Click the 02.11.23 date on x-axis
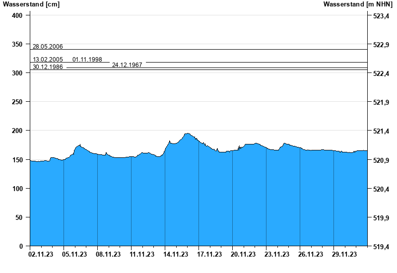Image resolution: width=397 pixels, height=273 pixels. coord(40,254)
